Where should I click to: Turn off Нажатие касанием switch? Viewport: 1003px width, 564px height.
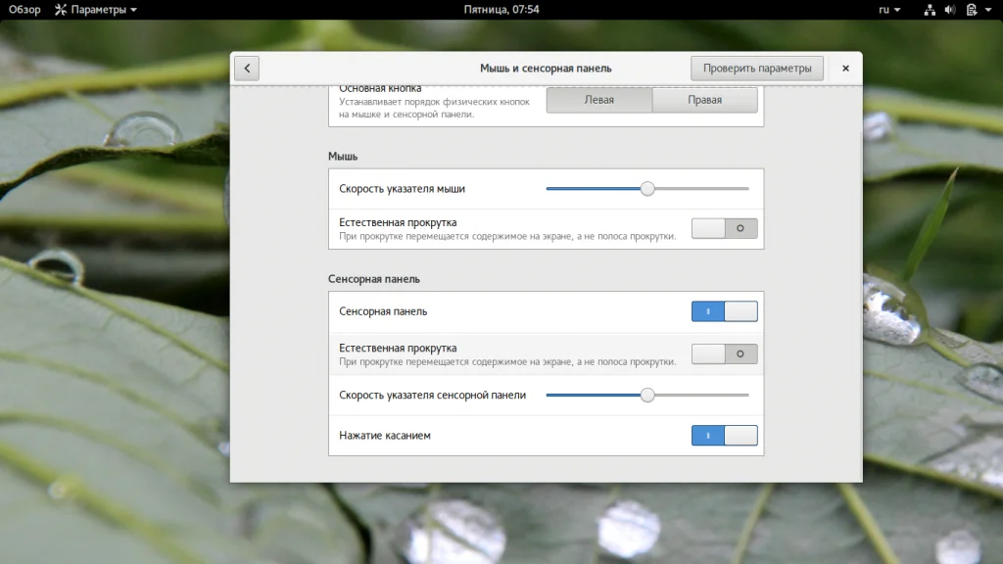point(724,436)
